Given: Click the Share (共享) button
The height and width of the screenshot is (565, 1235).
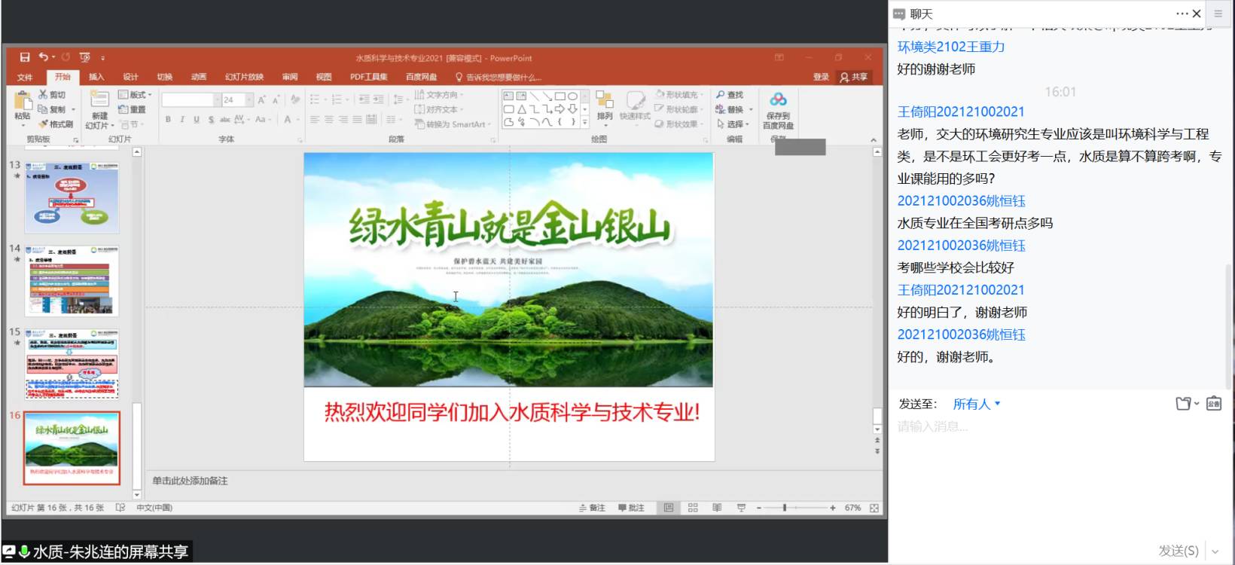Looking at the screenshot, I should pos(854,77).
